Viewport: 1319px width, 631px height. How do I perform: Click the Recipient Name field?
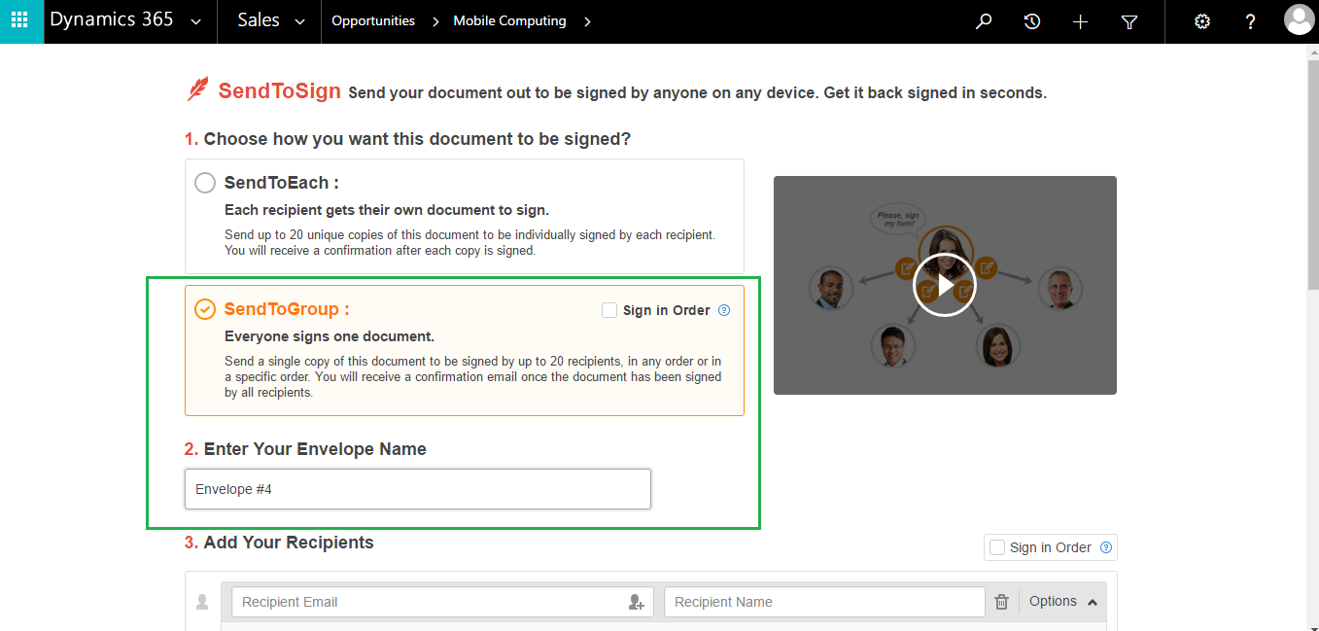[824, 602]
